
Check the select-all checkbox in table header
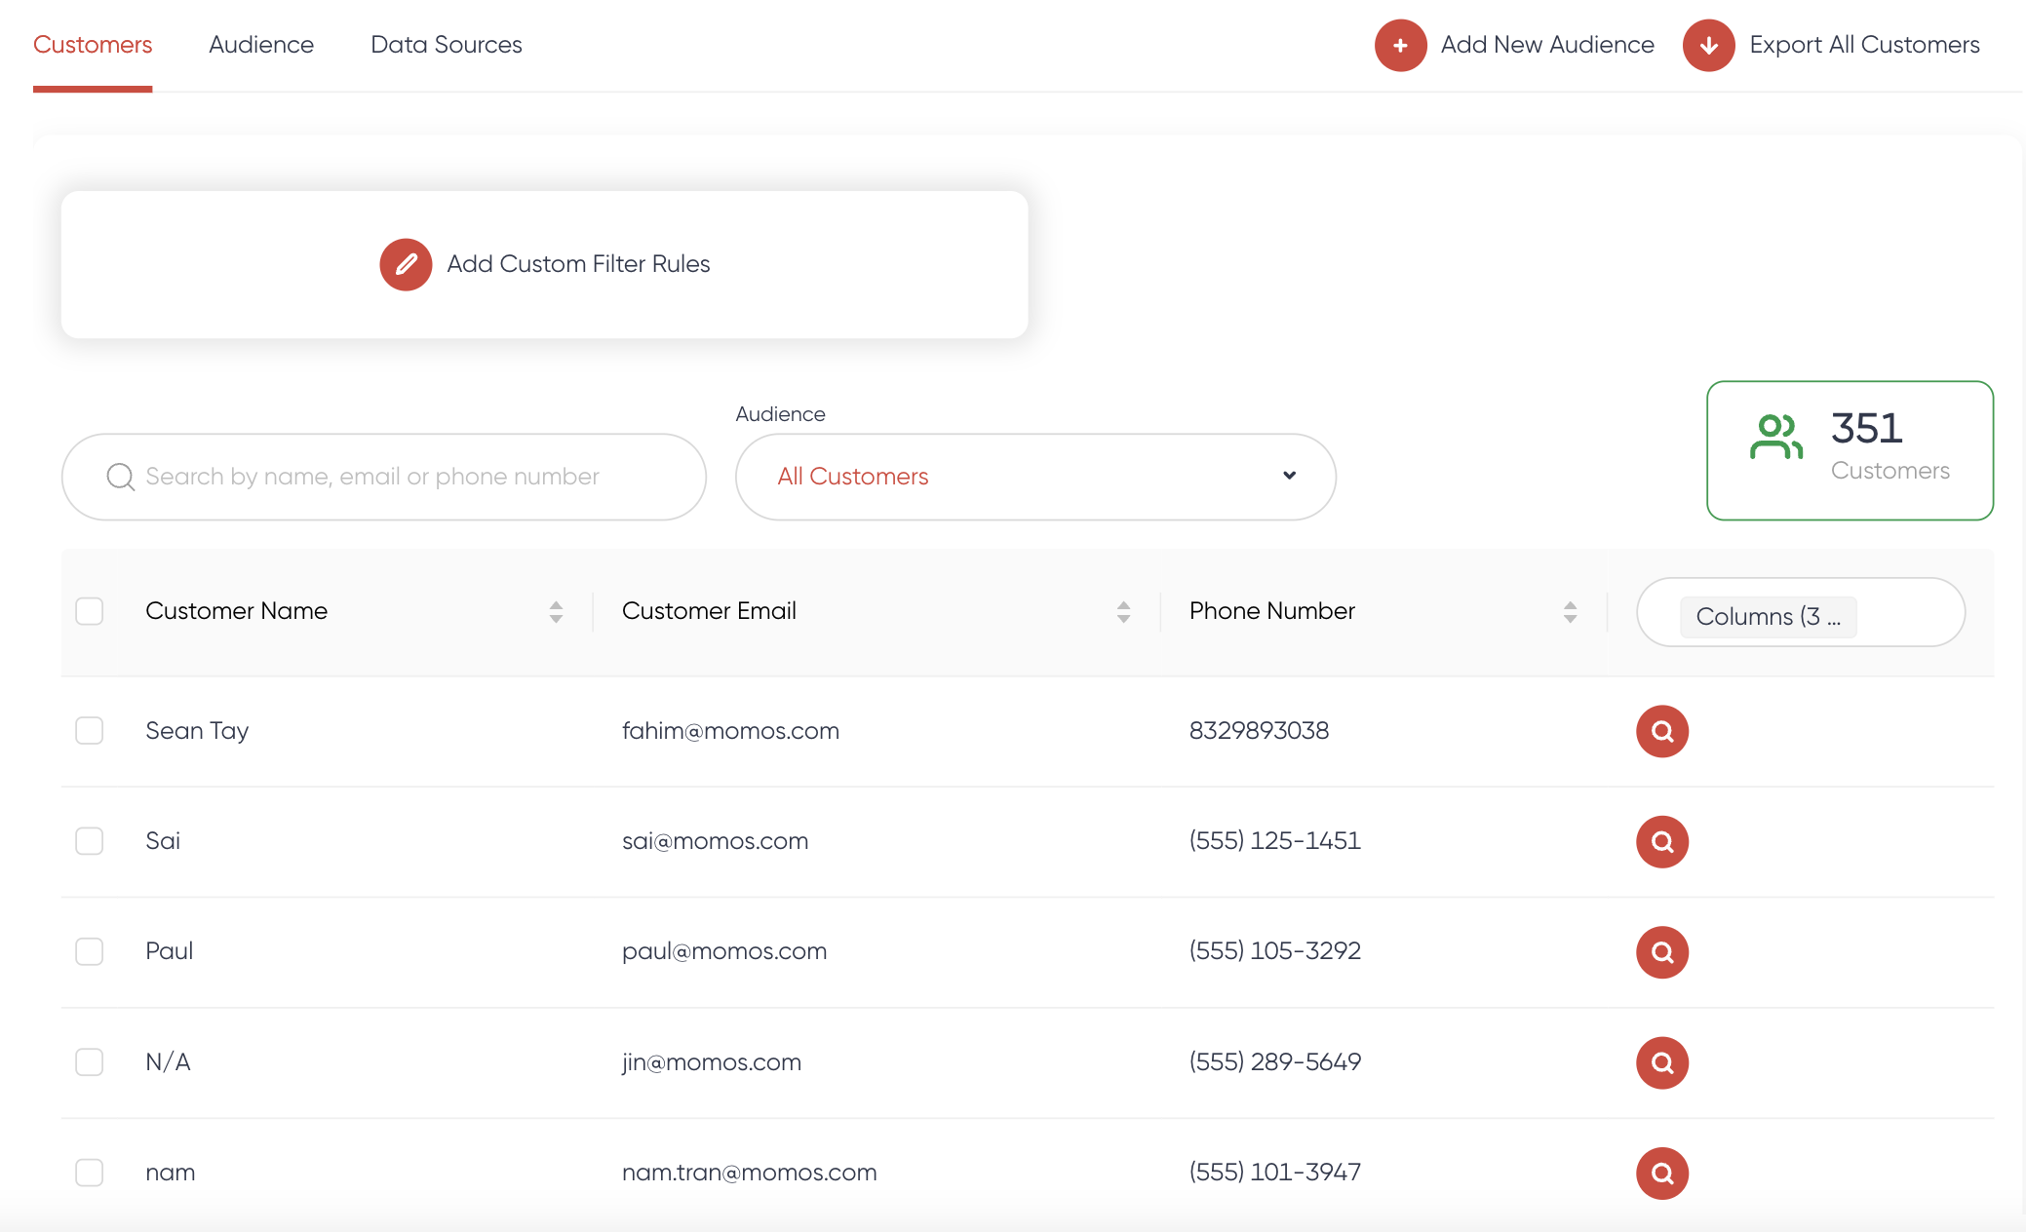coord(90,611)
